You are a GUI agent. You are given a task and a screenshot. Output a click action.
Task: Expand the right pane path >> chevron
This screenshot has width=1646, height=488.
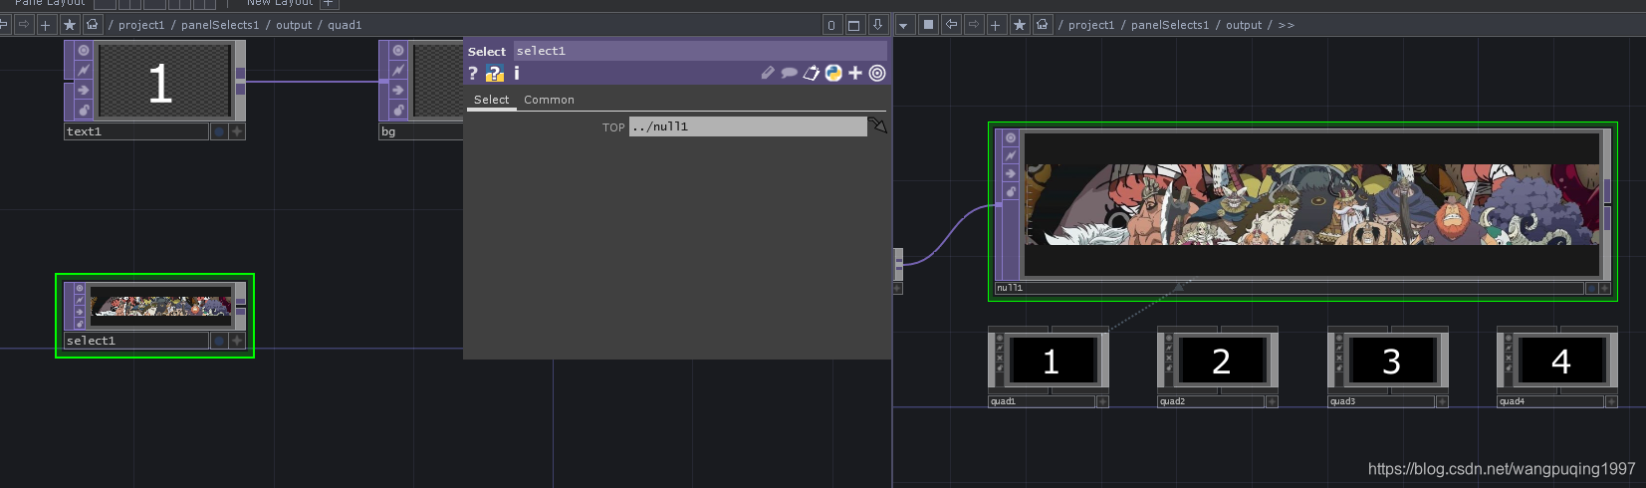point(1286,25)
